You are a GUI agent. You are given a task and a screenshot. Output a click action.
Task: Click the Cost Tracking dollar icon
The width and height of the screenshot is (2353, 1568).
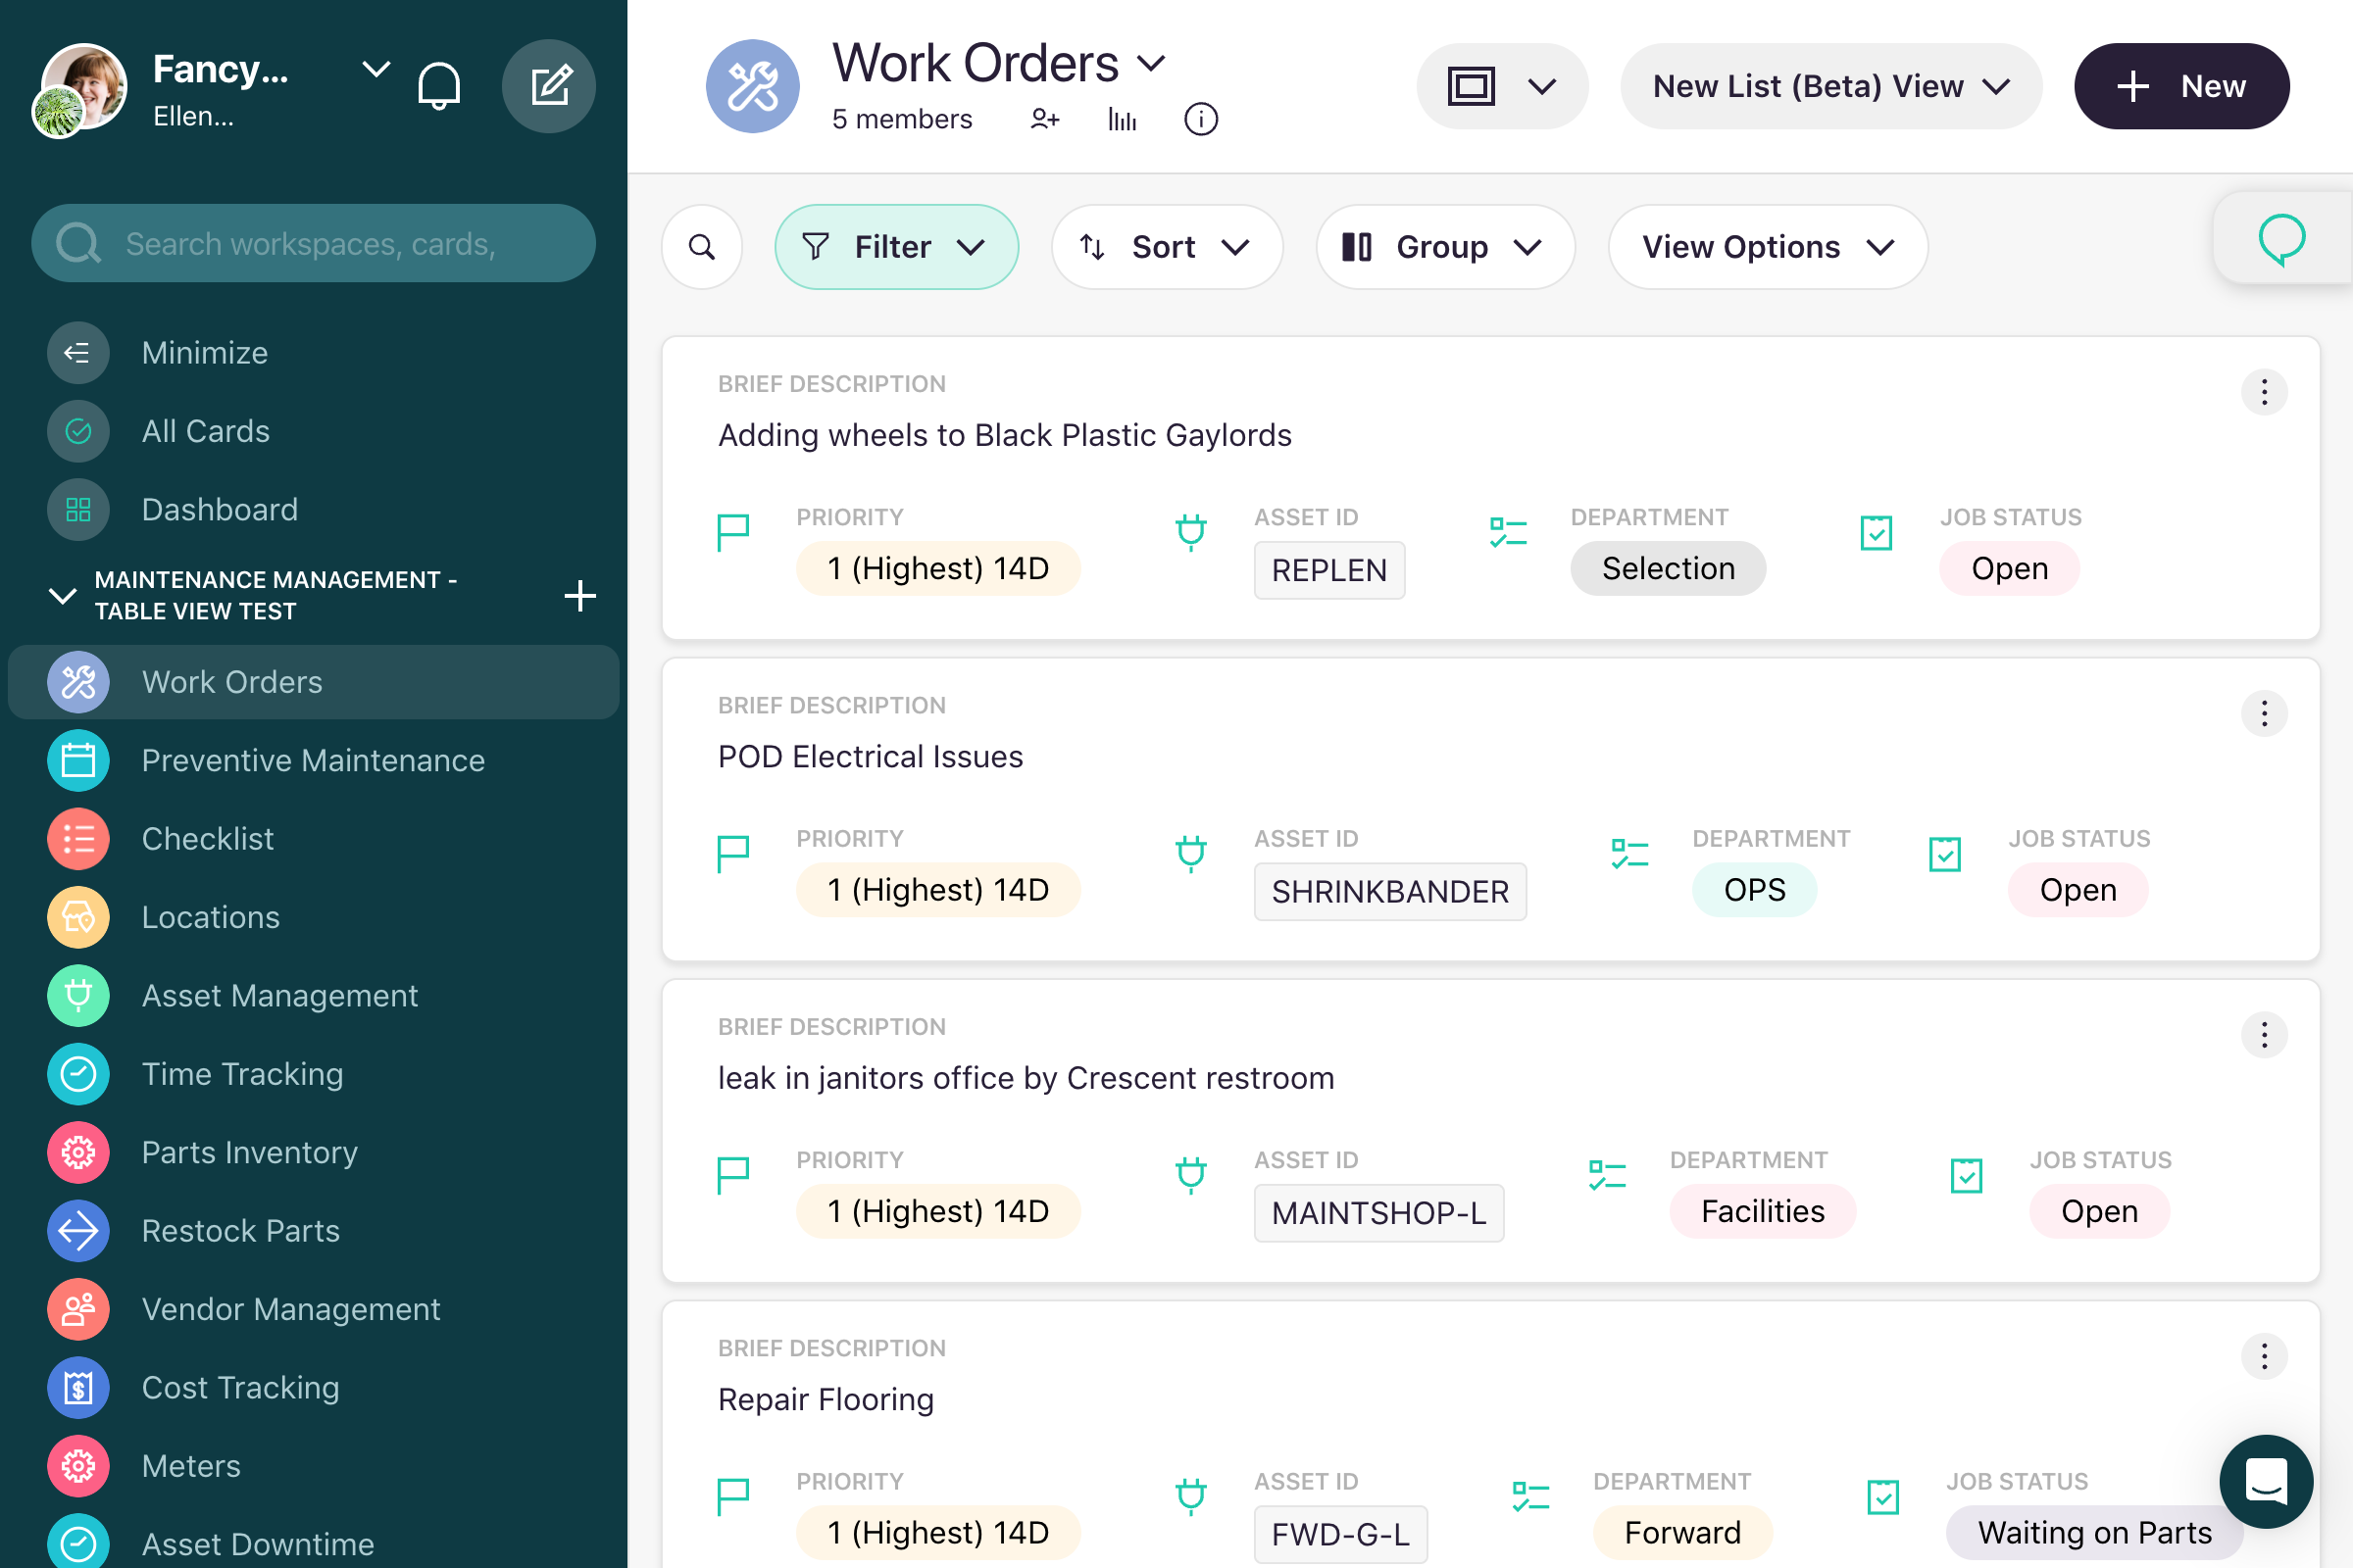tap(78, 1387)
